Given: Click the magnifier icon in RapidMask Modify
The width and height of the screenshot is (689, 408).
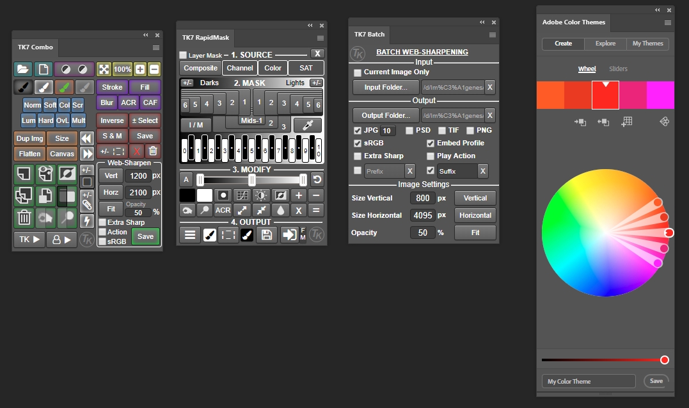Looking at the screenshot, I should click(204, 210).
